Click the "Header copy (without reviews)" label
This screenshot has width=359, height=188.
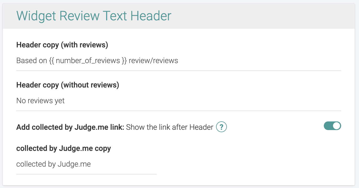pos(68,85)
